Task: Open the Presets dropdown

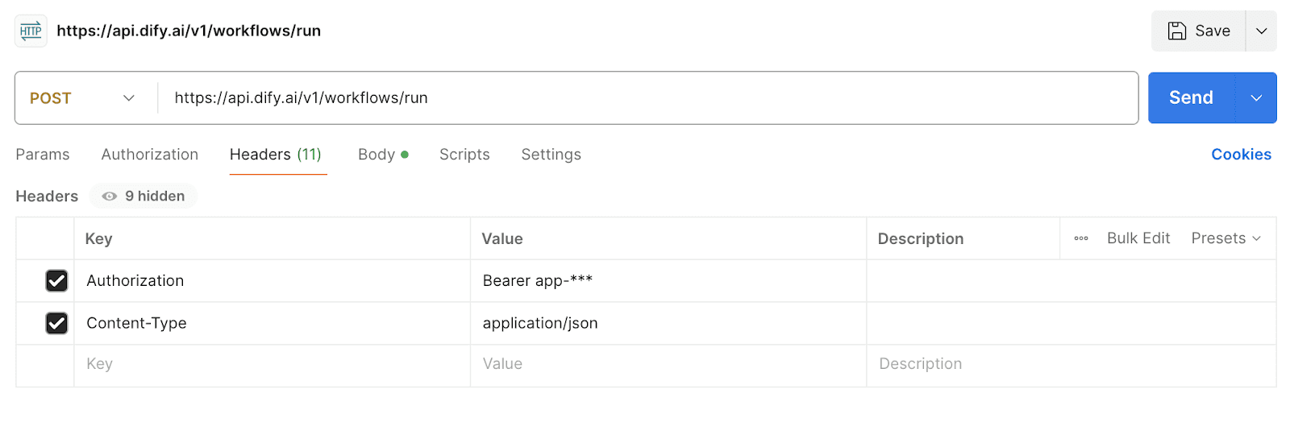Action: (1225, 238)
